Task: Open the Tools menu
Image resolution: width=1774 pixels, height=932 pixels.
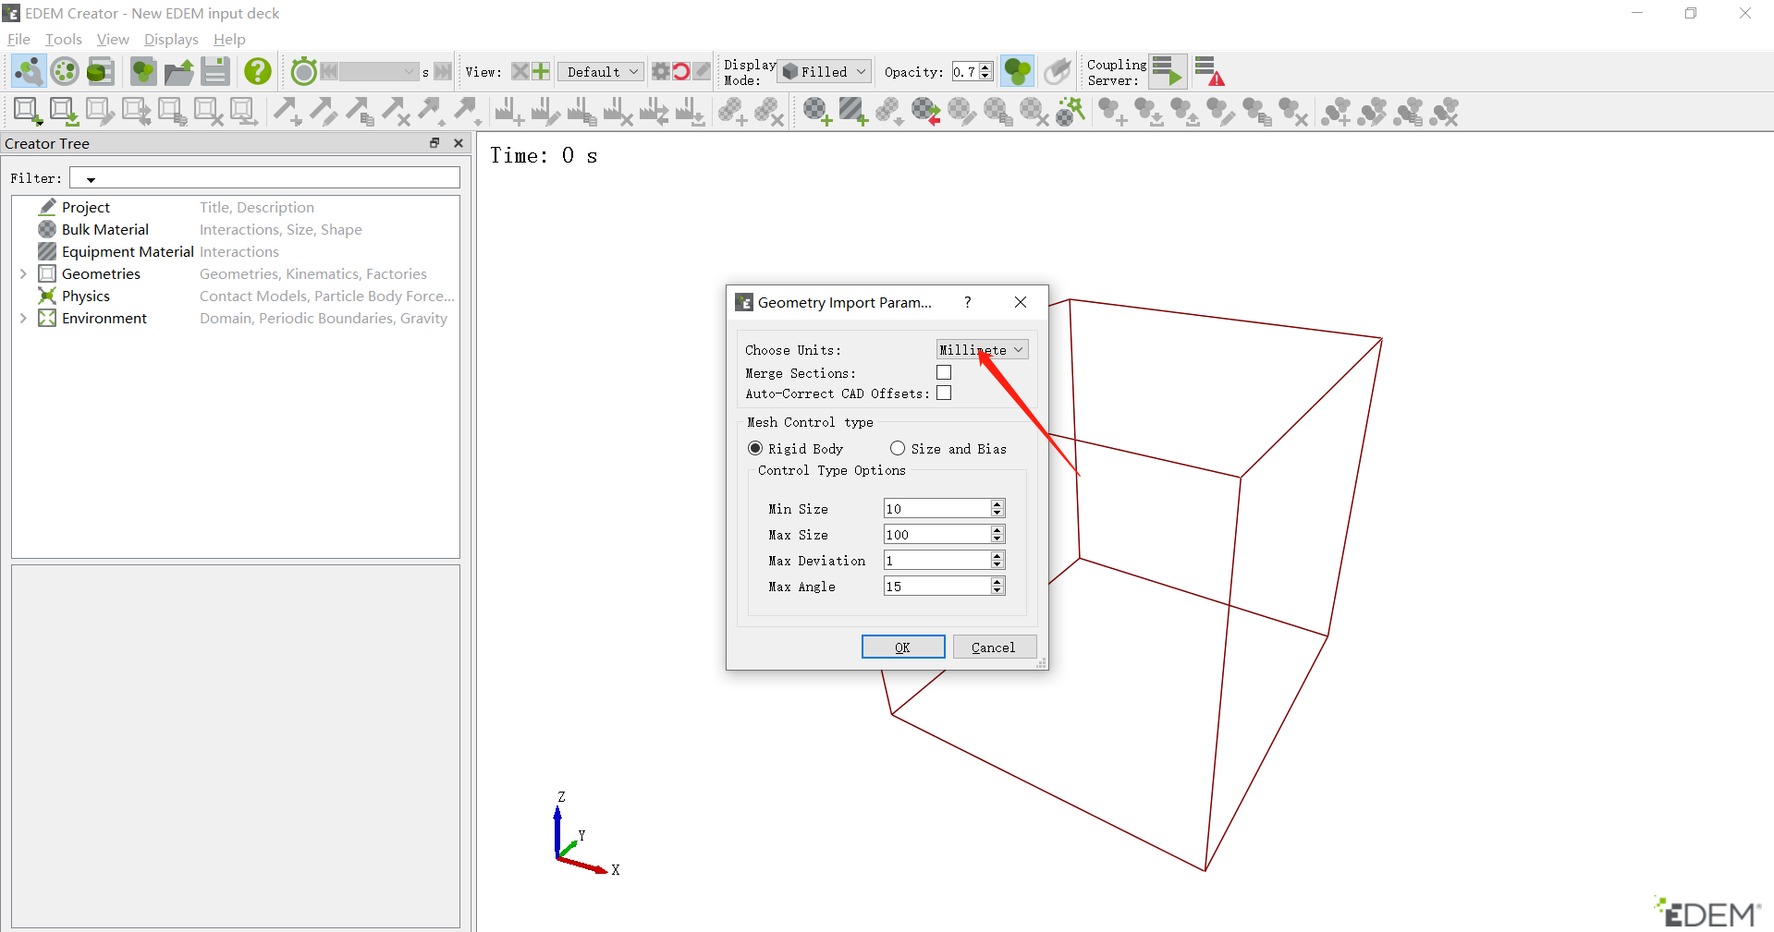Action: tap(64, 39)
